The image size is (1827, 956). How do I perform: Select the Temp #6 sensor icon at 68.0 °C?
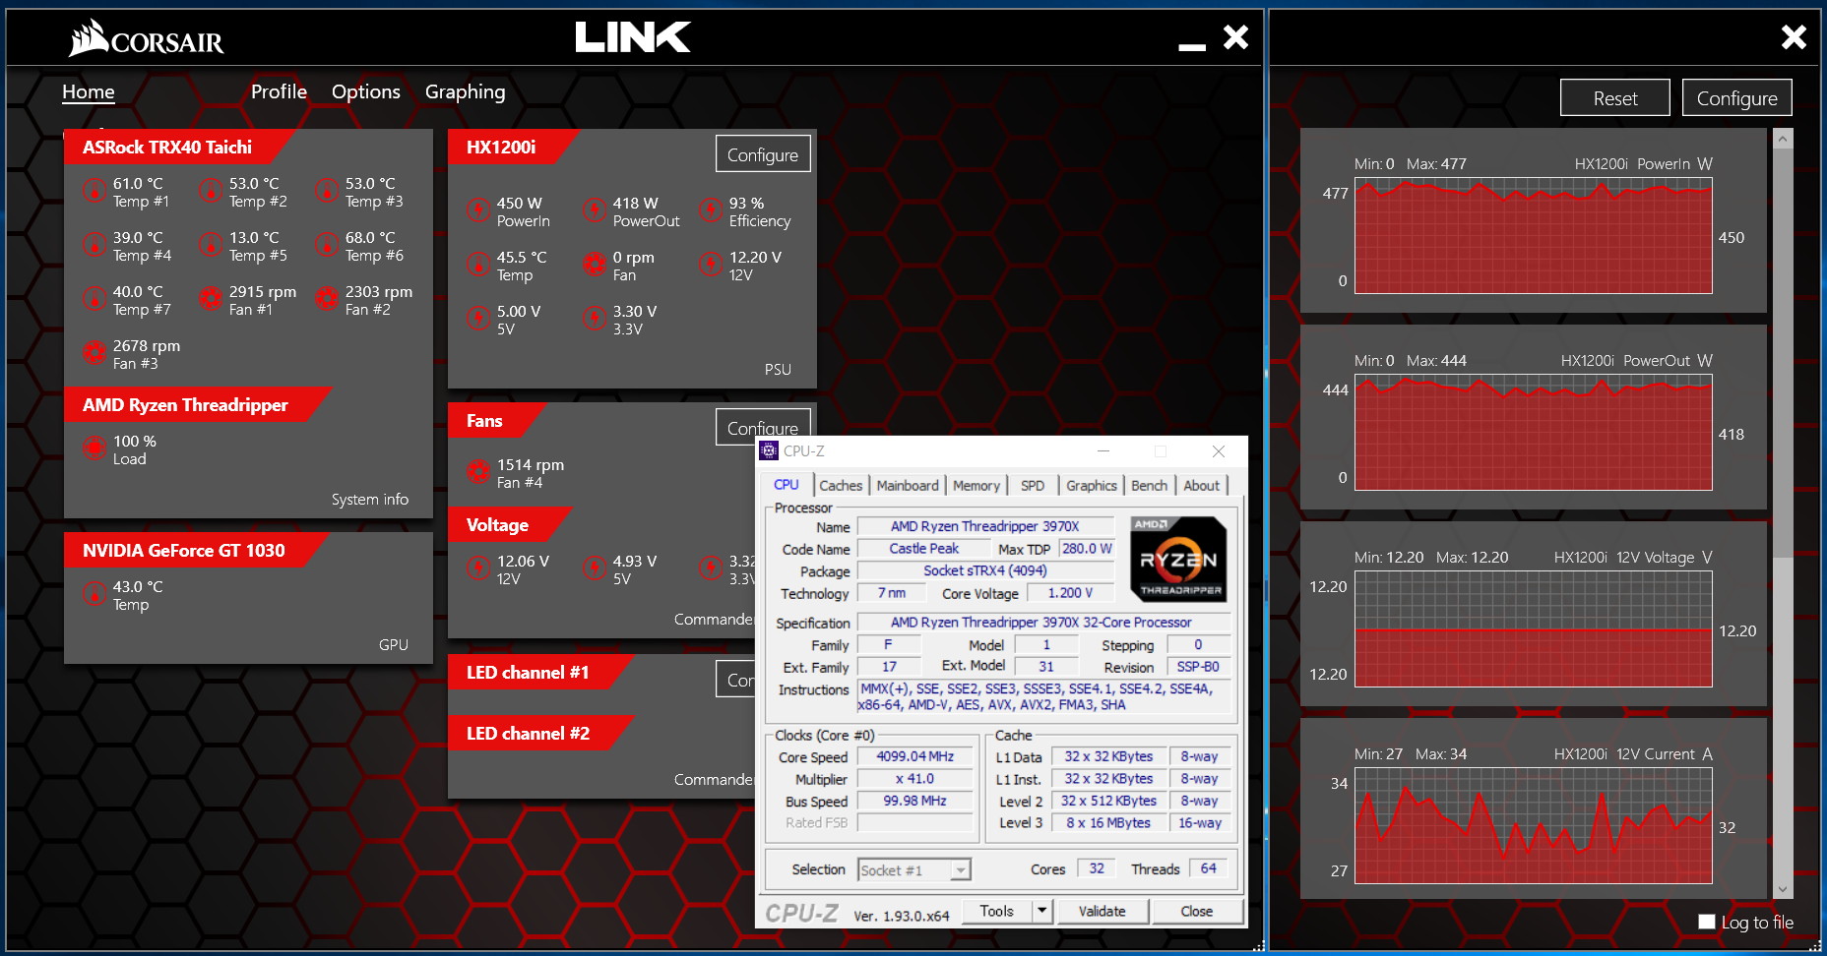coord(327,245)
